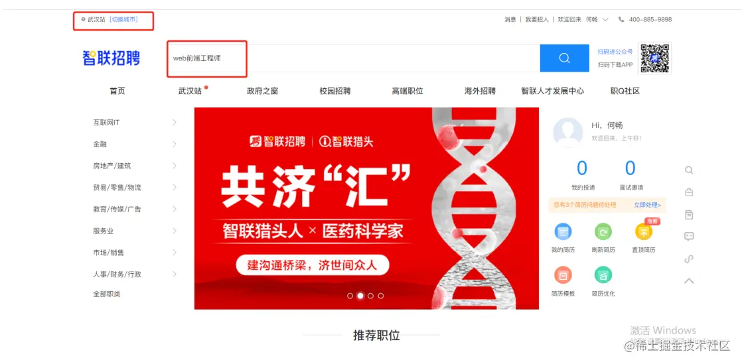This screenshot has width=742, height=364.
Task: Open the 简历模板 template icon
Action: (563, 275)
